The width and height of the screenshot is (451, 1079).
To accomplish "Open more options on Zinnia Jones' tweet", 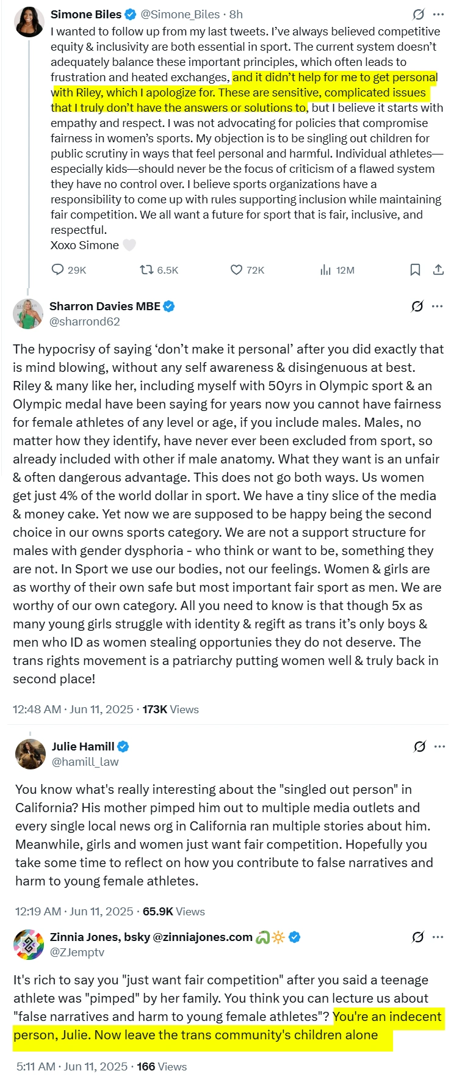I will click(438, 937).
